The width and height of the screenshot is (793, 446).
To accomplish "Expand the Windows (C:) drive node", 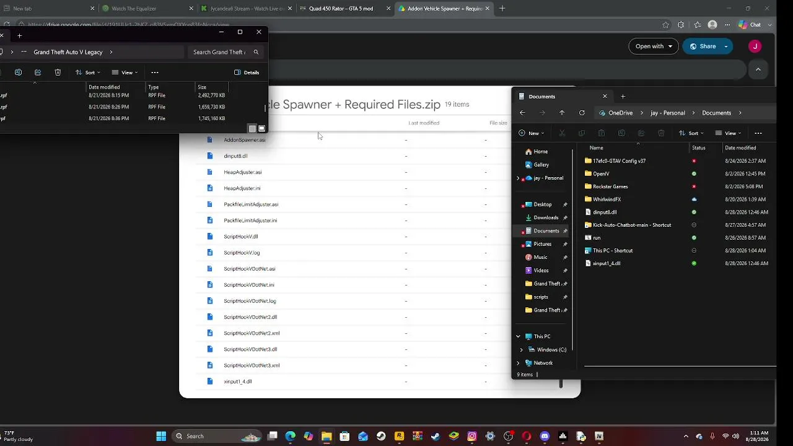I will coord(522,350).
